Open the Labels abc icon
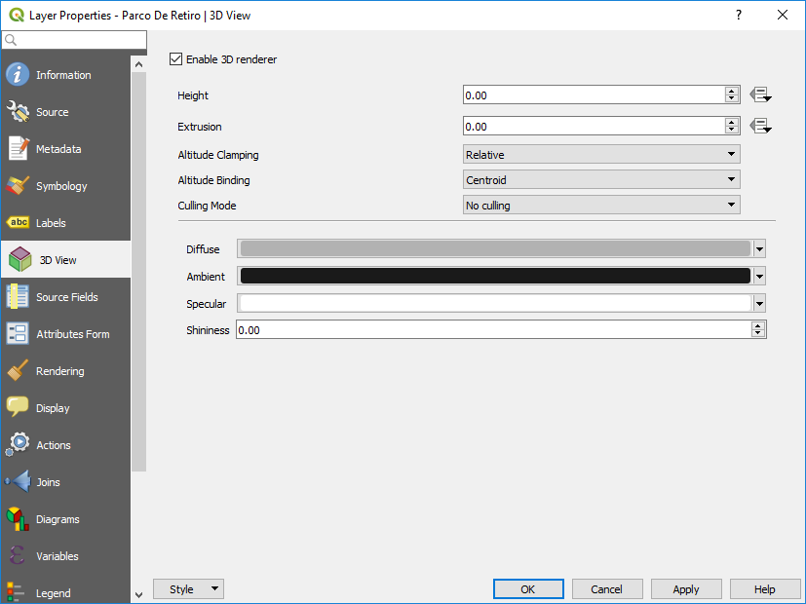This screenshot has height=604, width=806. tap(18, 223)
